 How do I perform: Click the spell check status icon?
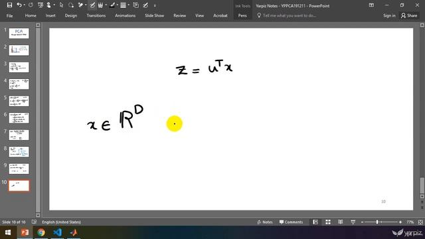34,222
